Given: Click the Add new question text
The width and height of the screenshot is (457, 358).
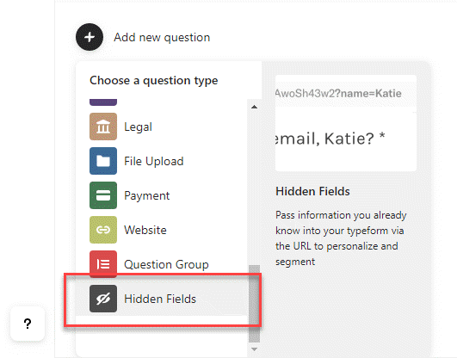Looking at the screenshot, I should coord(162,37).
